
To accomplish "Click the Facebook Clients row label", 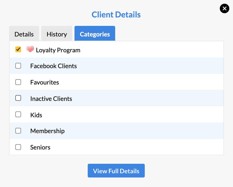I will tap(53, 66).
